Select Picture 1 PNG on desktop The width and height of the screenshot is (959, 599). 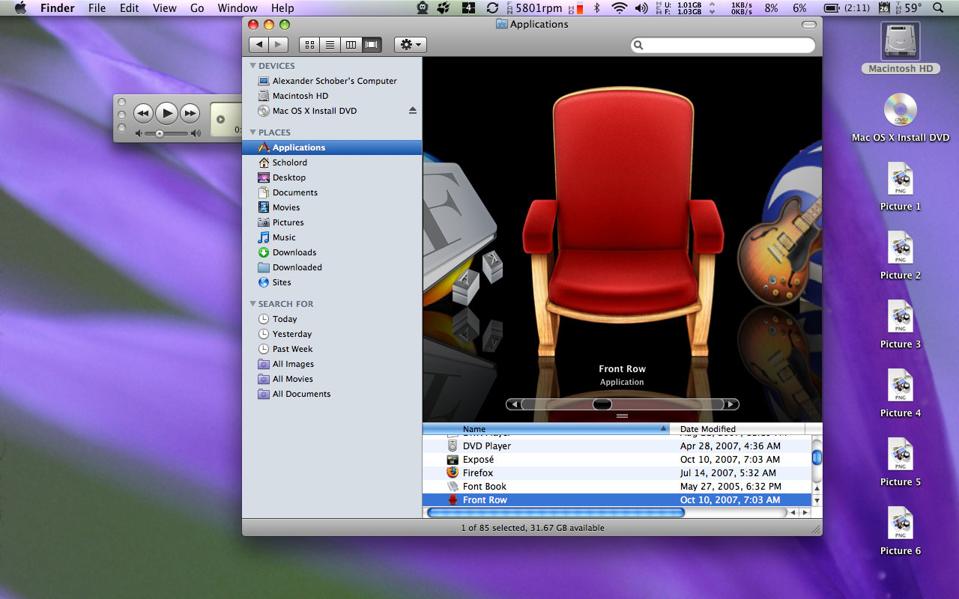click(901, 187)
